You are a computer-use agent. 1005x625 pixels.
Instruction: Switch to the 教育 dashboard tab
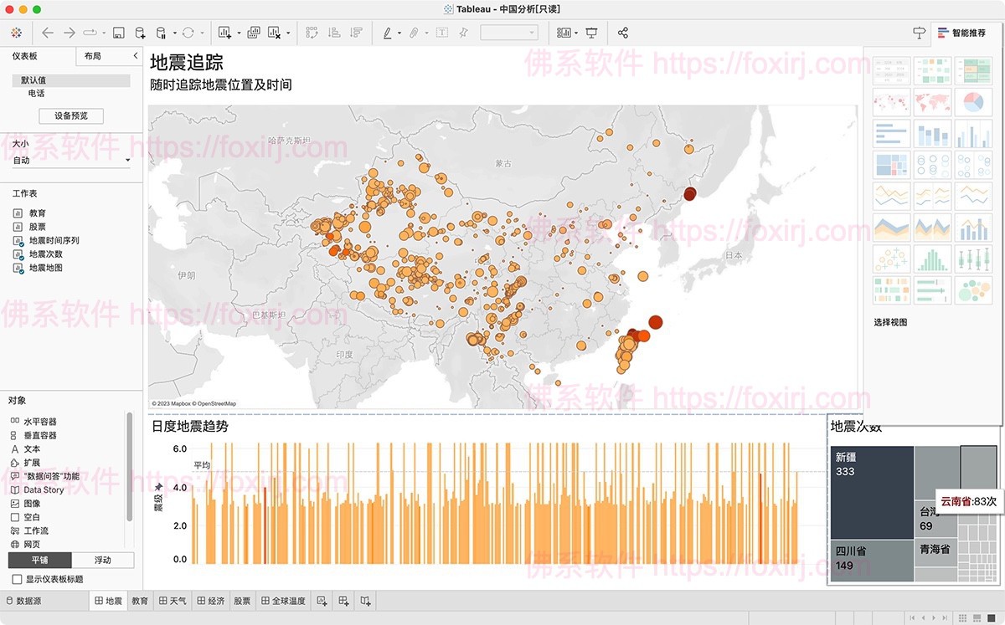139,600
